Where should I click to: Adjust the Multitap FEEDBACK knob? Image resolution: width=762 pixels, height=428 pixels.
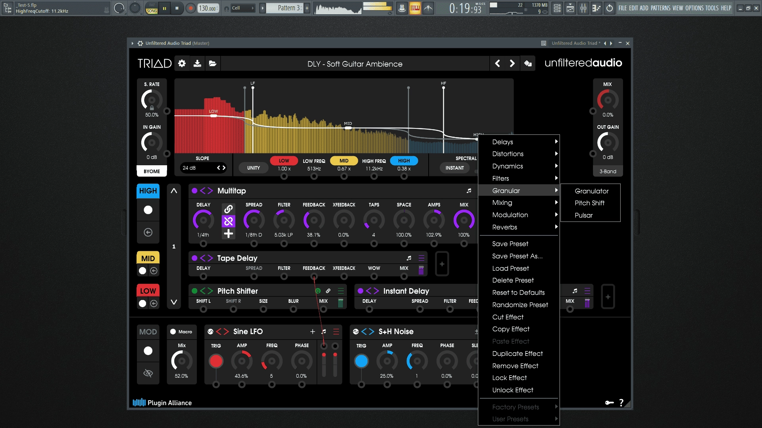[314, 220]
